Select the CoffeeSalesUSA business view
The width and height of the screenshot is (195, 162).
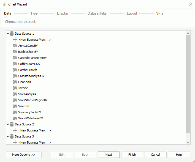tap(29, 64)
